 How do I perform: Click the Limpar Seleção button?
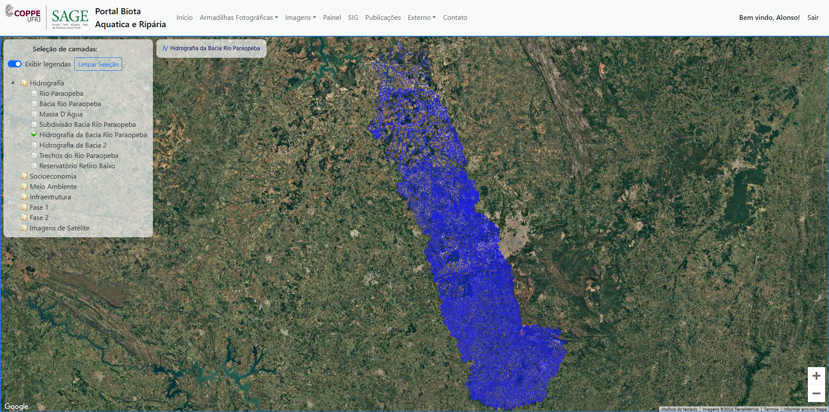98,64
